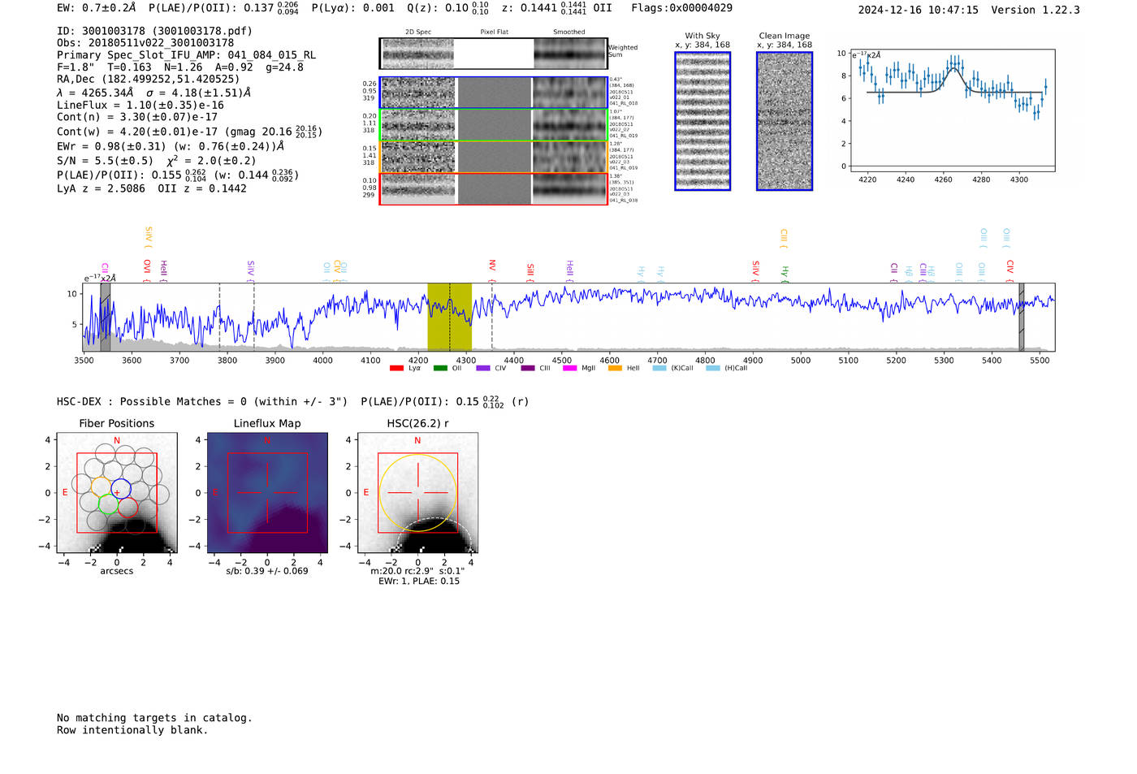Click the red-bordered Pixel Flat fiber panel
Screen dimensions: 1137x774
pos(494,189)
